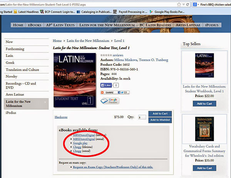Click the Qty input field
Image resolution: width=231 pixels, height=178 pixels.
[142, 117]
